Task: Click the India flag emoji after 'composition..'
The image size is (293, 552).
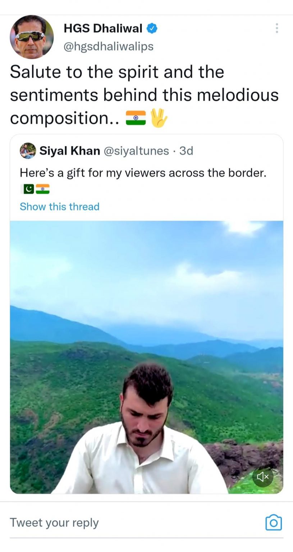Action: [x=136, y=118]
